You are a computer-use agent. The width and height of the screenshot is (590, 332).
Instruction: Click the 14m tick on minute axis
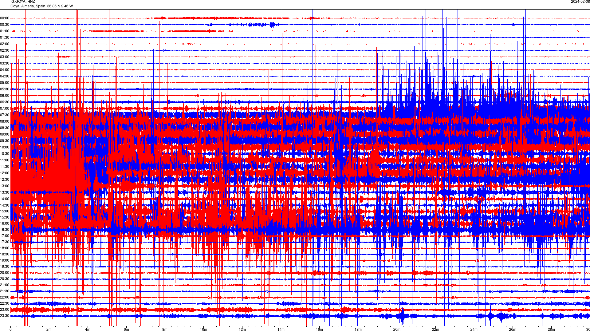pyautogui.click(x=281, y=330)
